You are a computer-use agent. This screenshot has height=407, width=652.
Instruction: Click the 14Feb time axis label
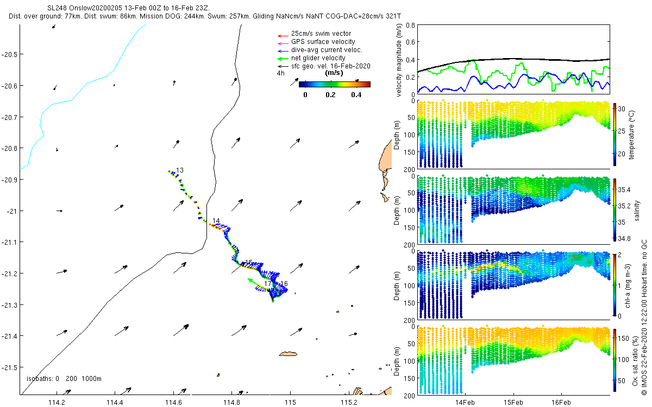pyautogui.click(x=465, y=402)
